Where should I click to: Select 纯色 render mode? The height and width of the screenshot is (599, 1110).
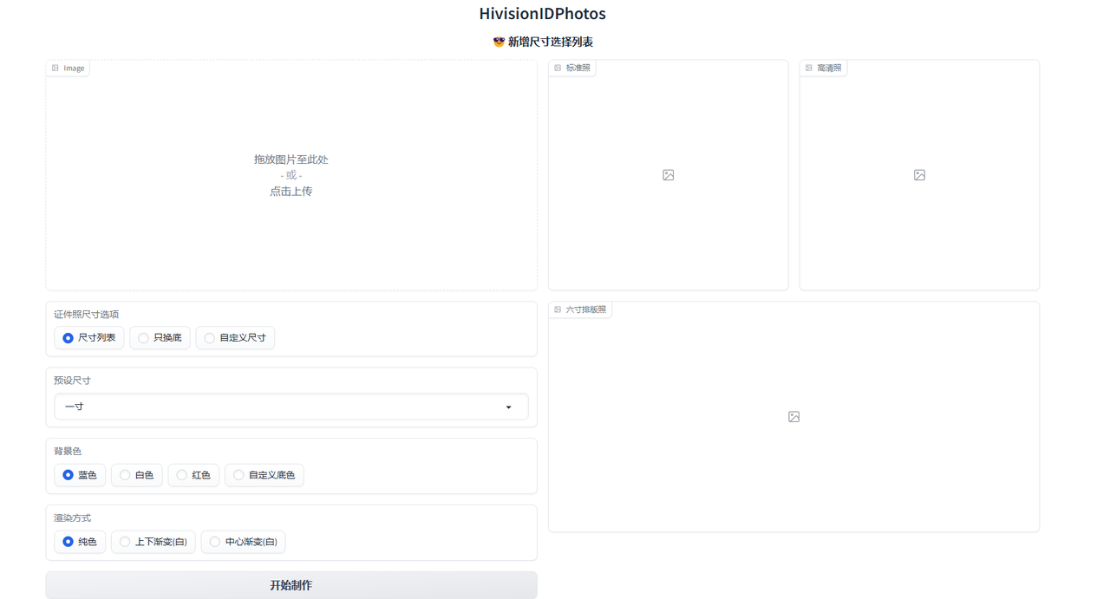point(69,542)
